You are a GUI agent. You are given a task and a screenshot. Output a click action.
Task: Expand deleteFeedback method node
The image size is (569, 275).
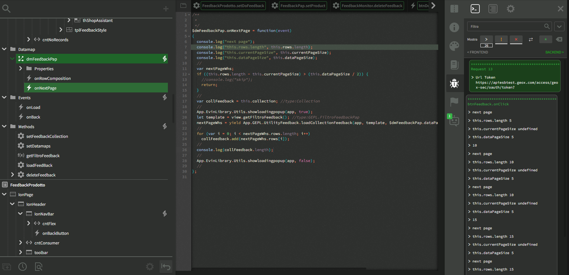(x=12, y=175)
